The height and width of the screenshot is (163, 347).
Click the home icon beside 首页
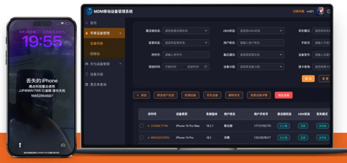(x=86, y=23)
